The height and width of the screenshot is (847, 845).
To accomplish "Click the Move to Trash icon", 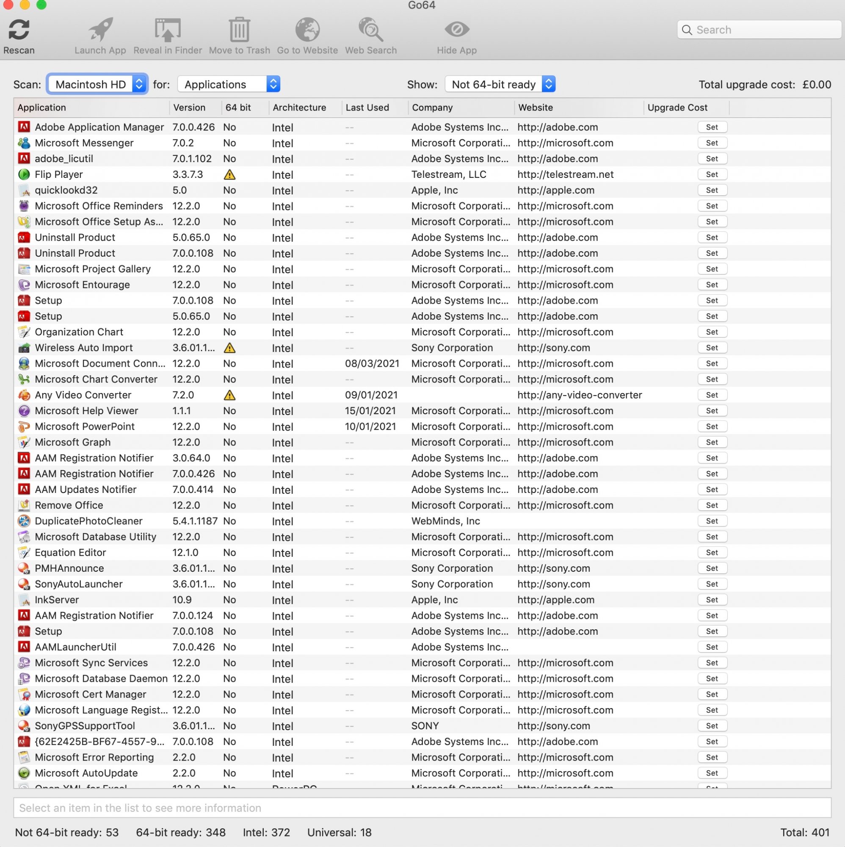I will 239,29.
